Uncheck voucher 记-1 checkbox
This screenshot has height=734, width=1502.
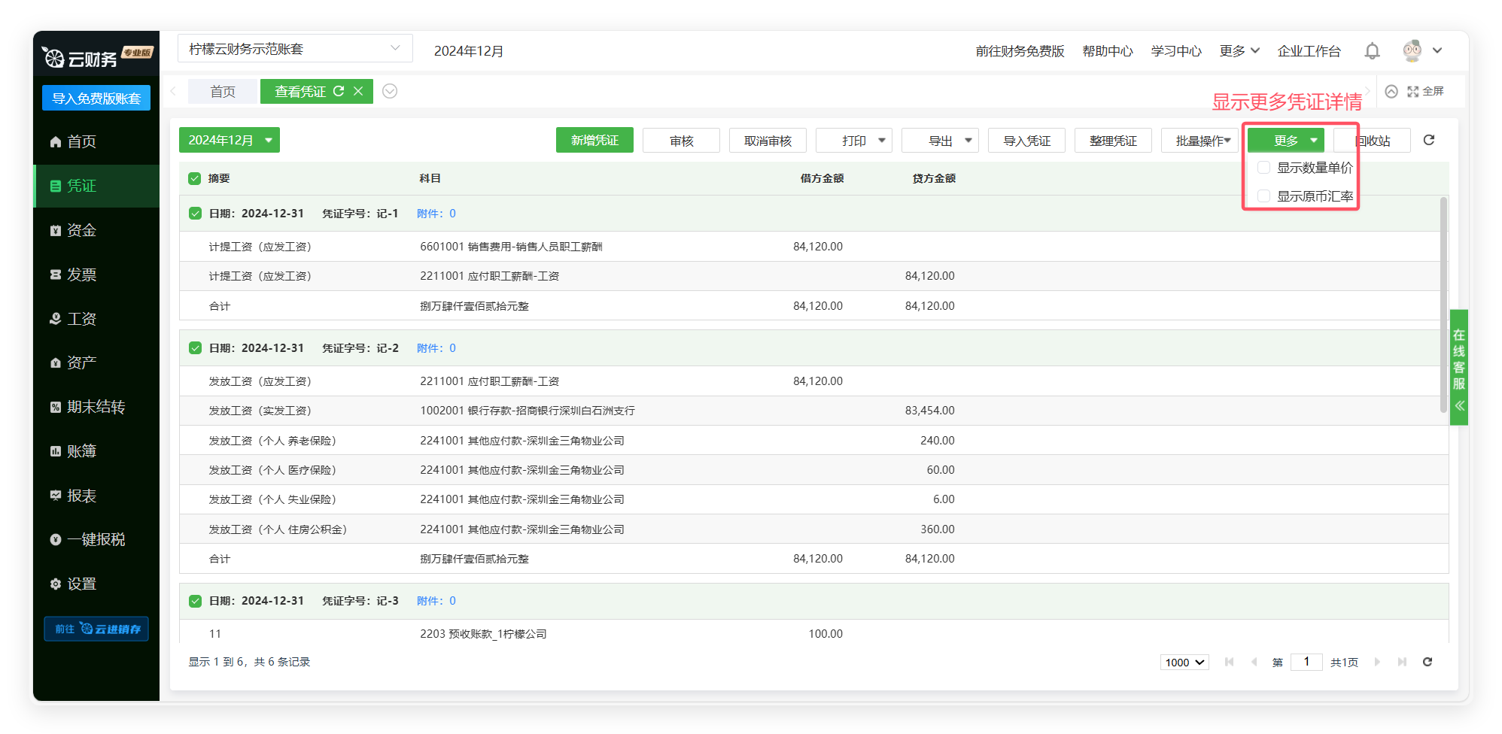point(196,214)
